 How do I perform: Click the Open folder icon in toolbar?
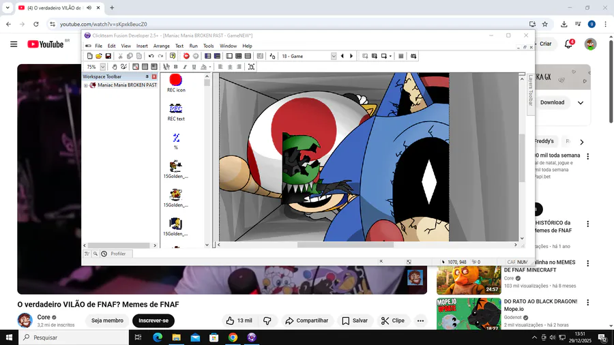(99, 57)
